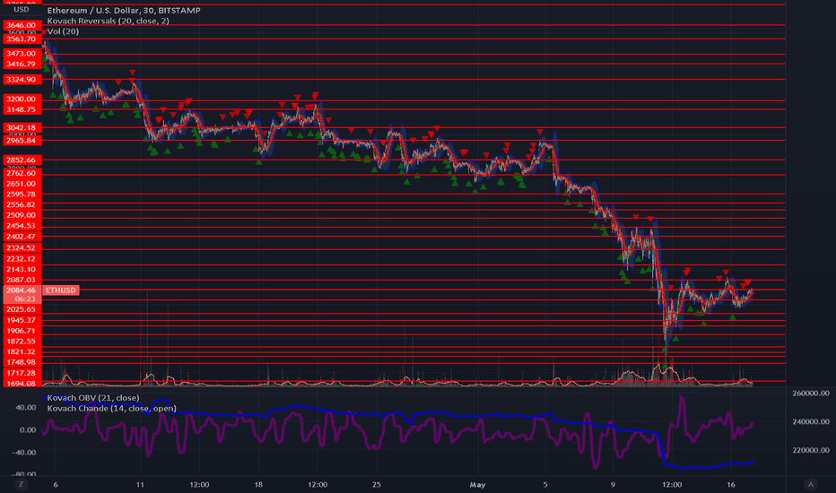
Task: Select the 2087.03 price level label
Action: click(x=22, y=280)
